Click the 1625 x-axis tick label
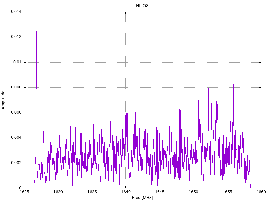 coord(24,192)
